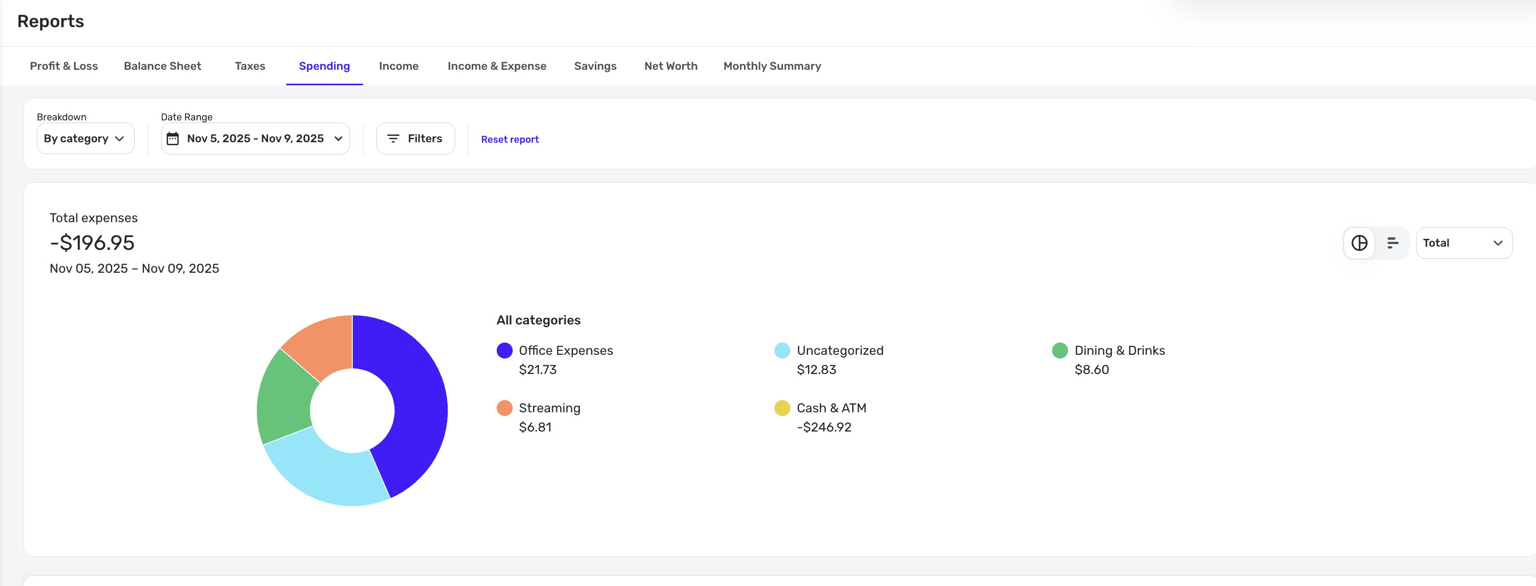Click the Office Expenses purple dot
Image resolution: width=1536 pixels, height=586 pixels.
(x=504, y=351)
